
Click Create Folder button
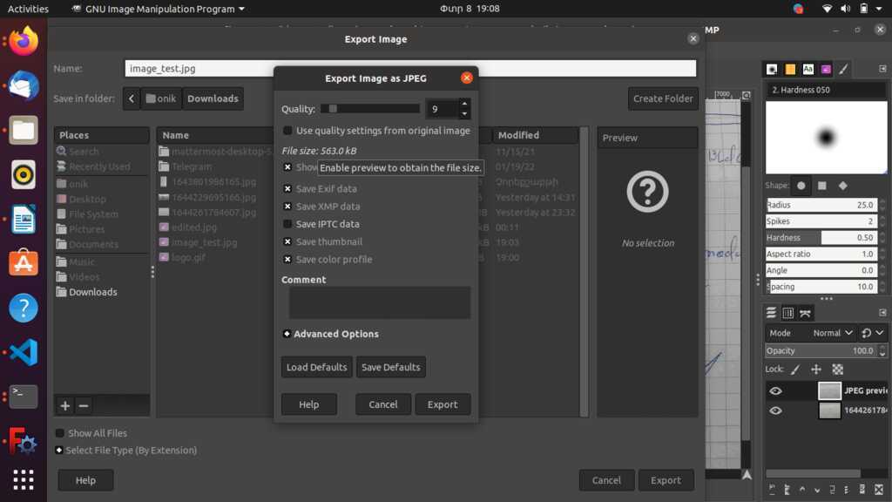pos(663,99)
